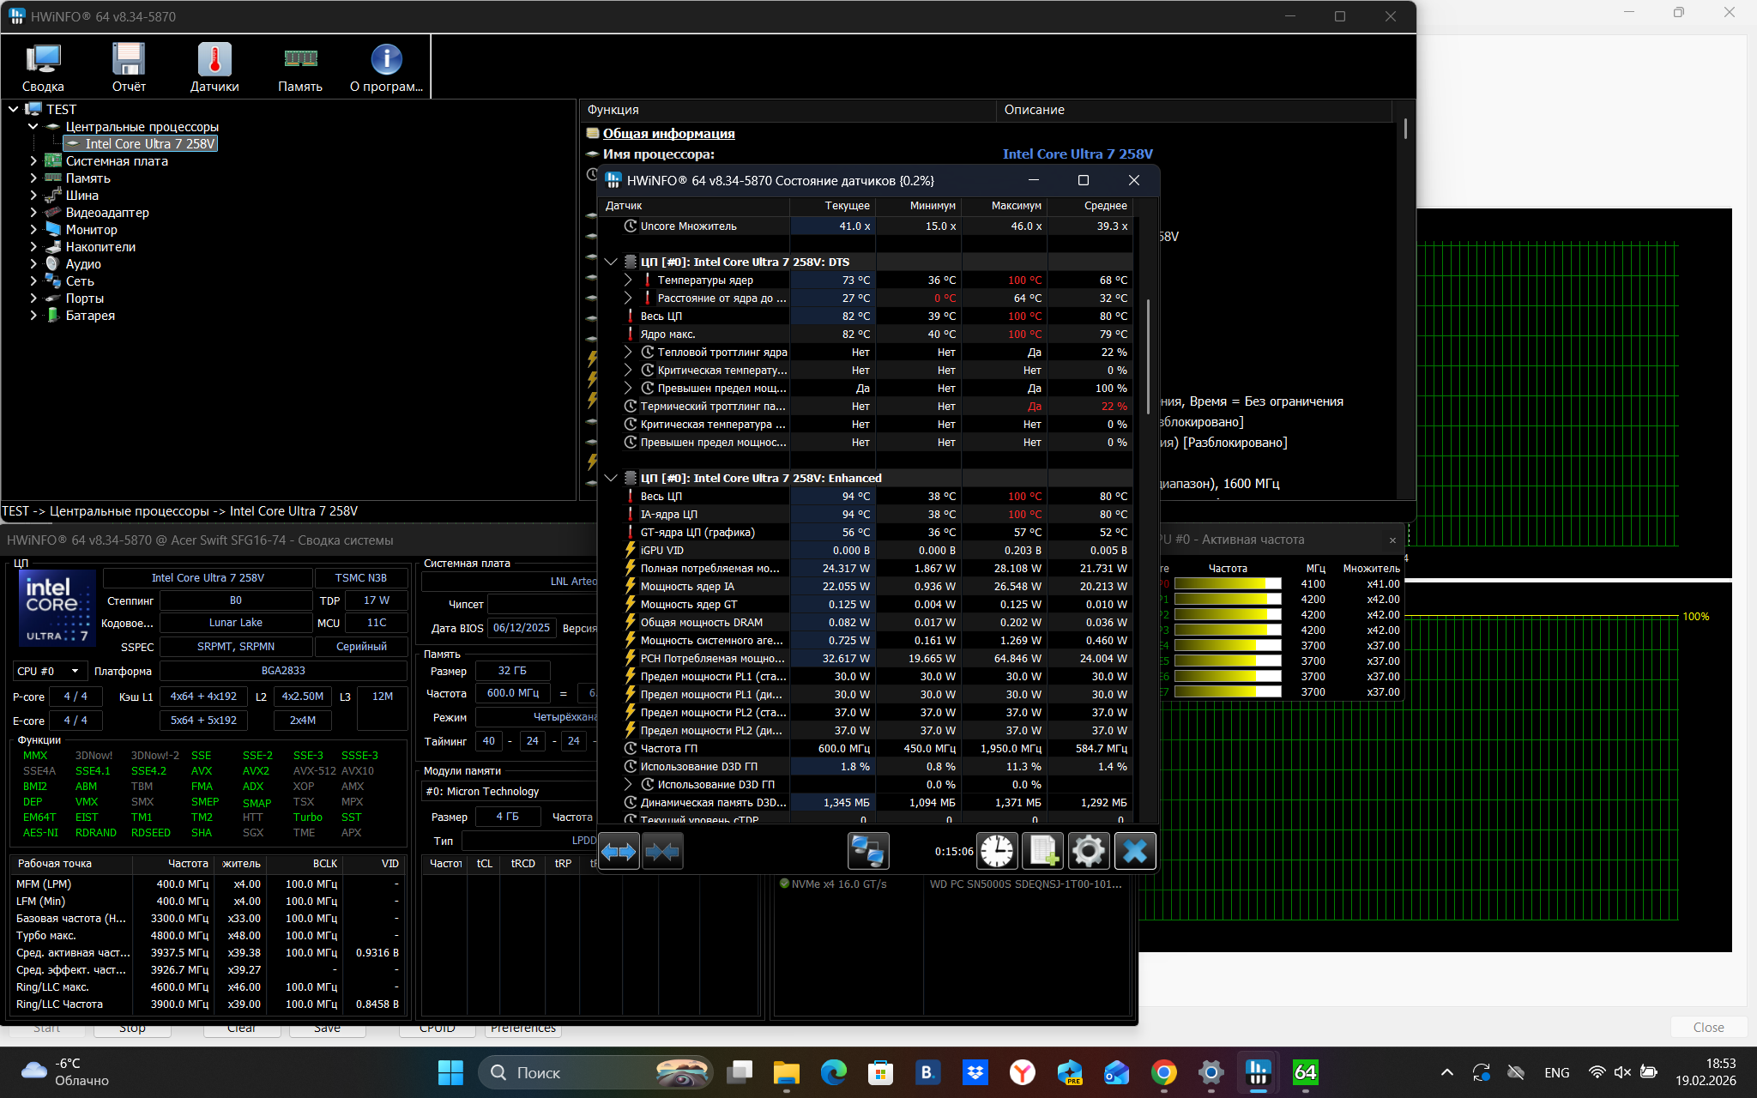This screenshot has width=1757, height=1098.
Task: Open the Датчики sensors thermometer icon
Action: click(x=214, y=67)
